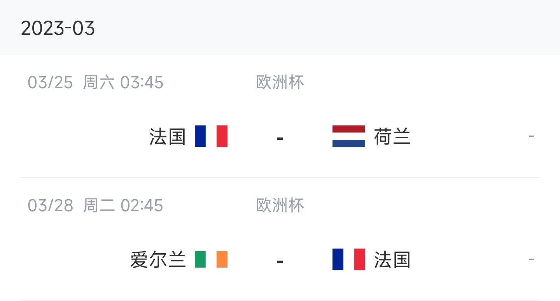
Task: Tap the Netherlands flag icon
Action: pyautogui.click(x=348, y=136)
